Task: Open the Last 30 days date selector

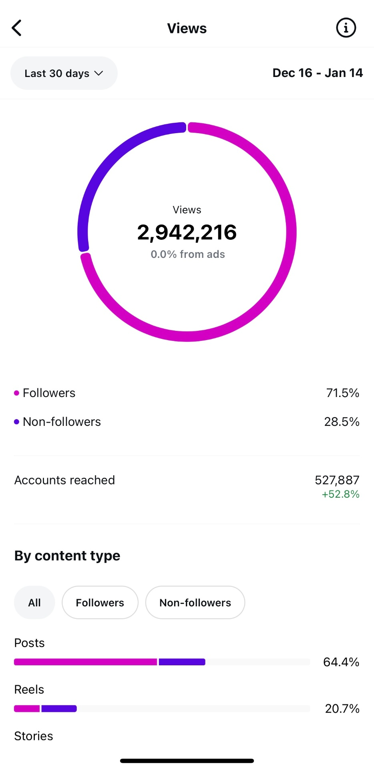Action: coord(64,73)
